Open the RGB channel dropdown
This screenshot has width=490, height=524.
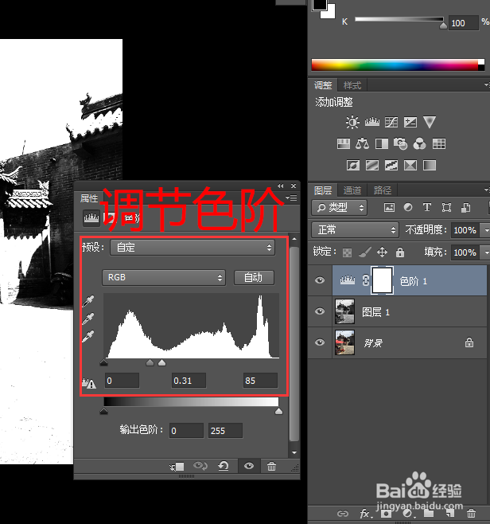click(164, 278)
